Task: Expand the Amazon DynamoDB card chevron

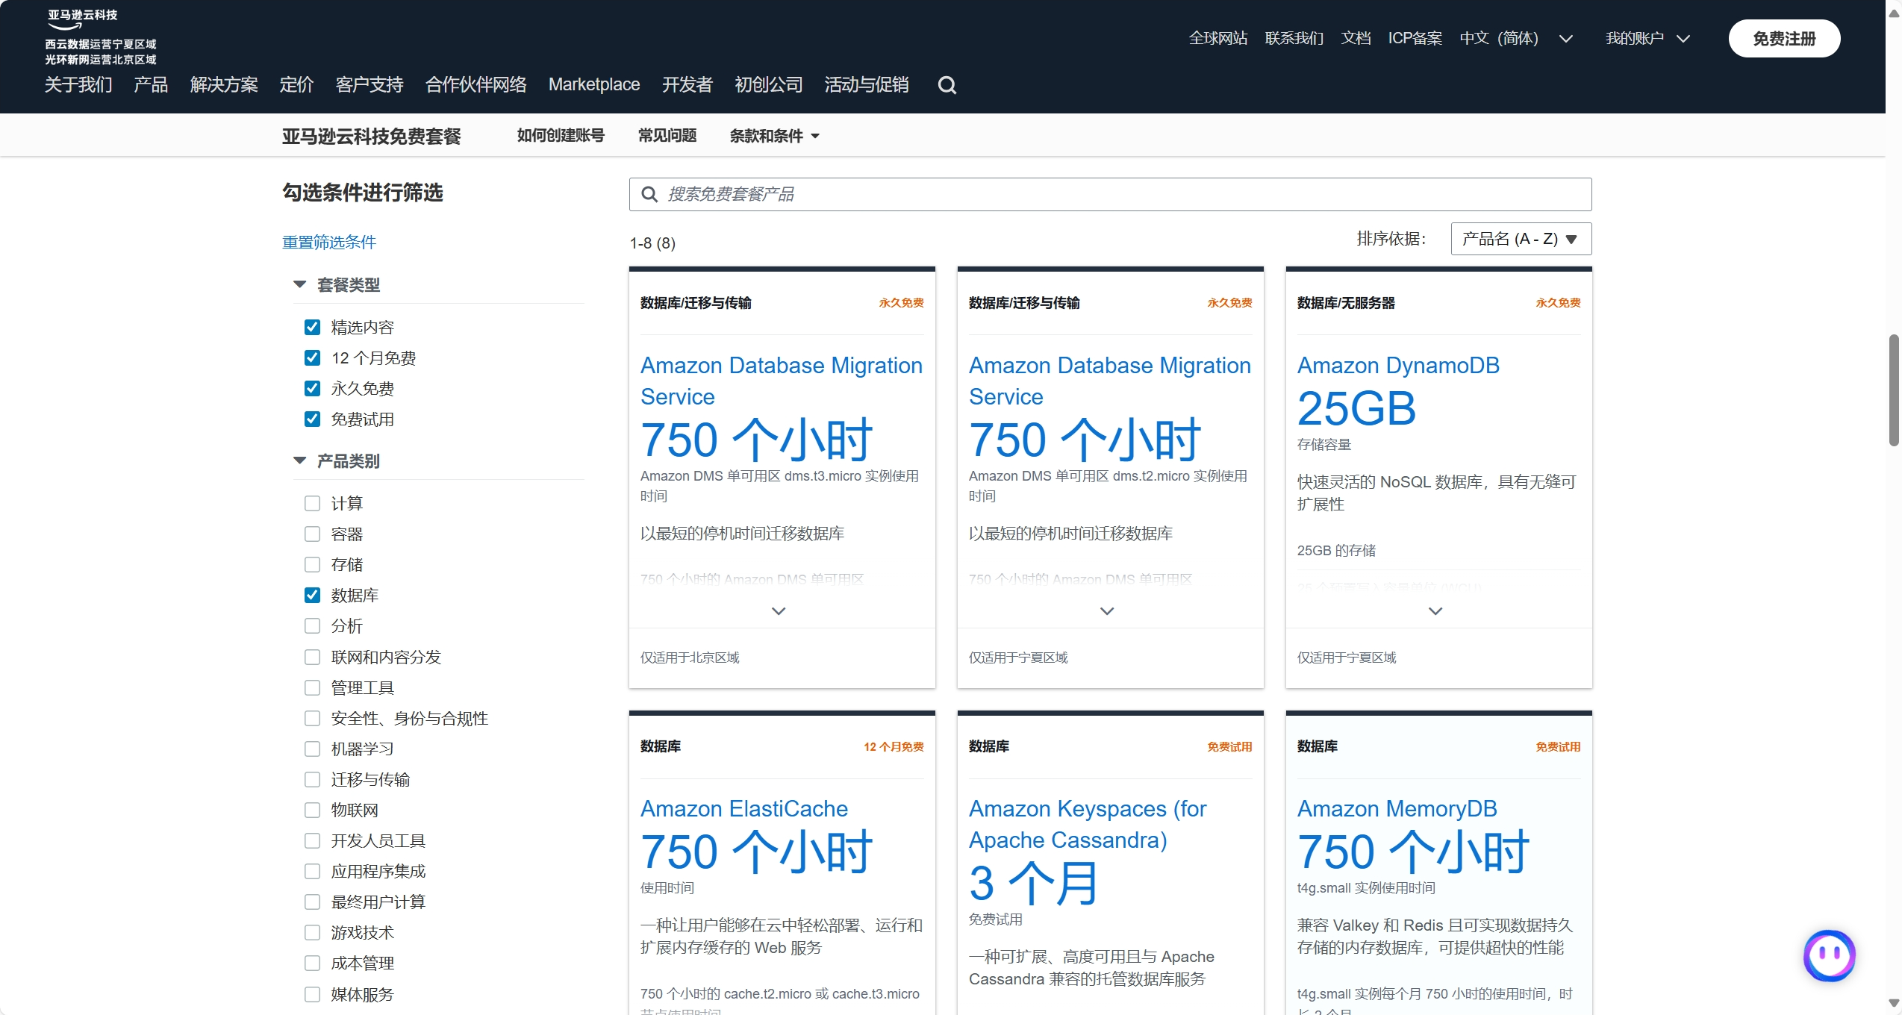Action: click(x=1435, y=611)
